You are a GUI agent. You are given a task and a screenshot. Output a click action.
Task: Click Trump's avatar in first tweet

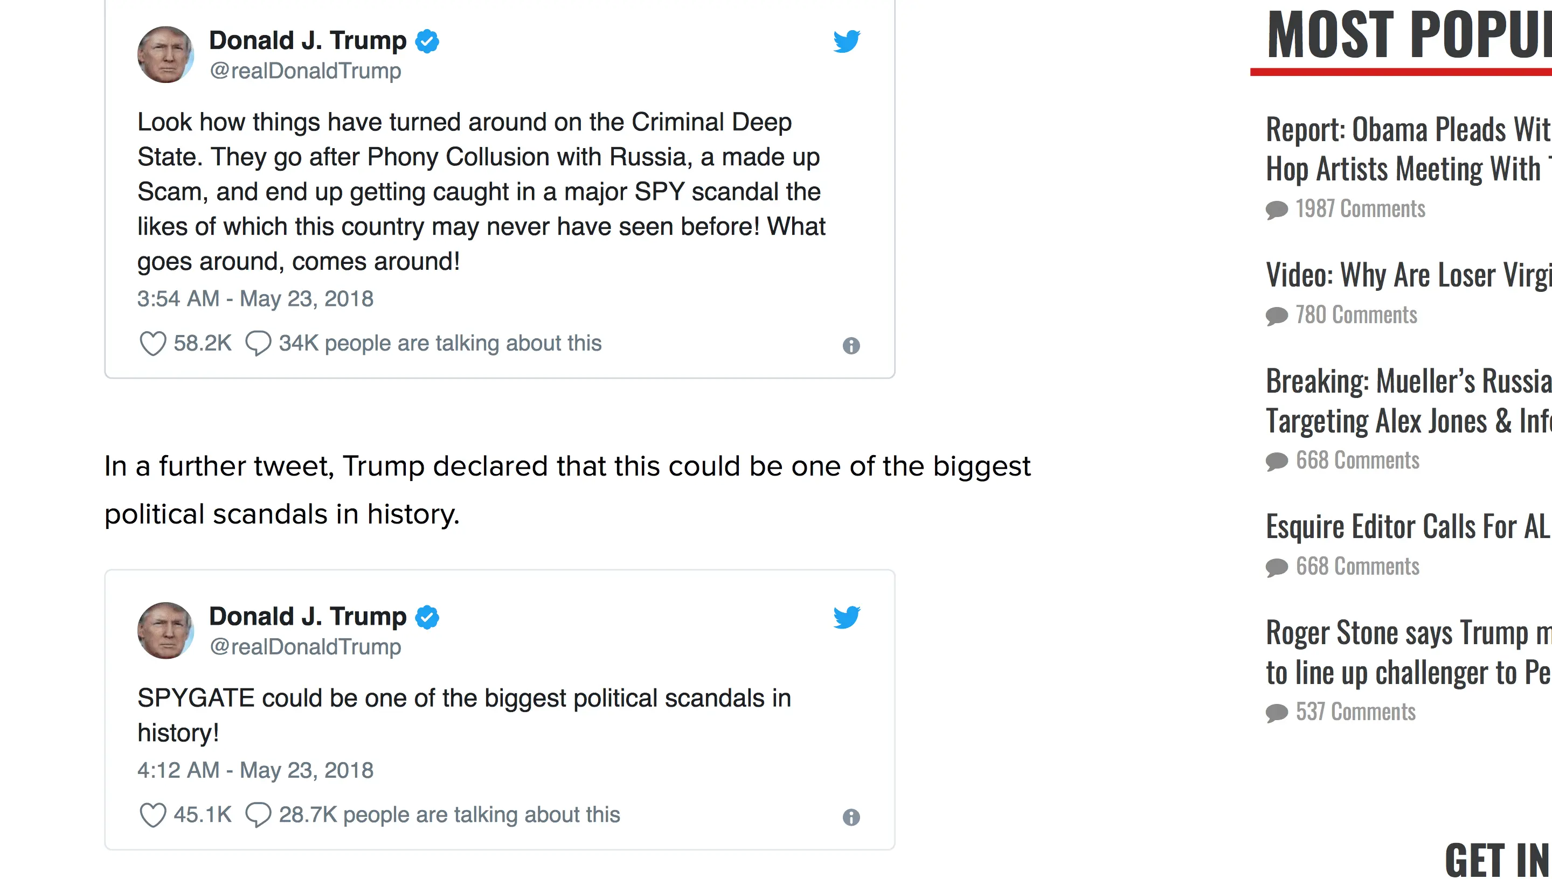165,54
